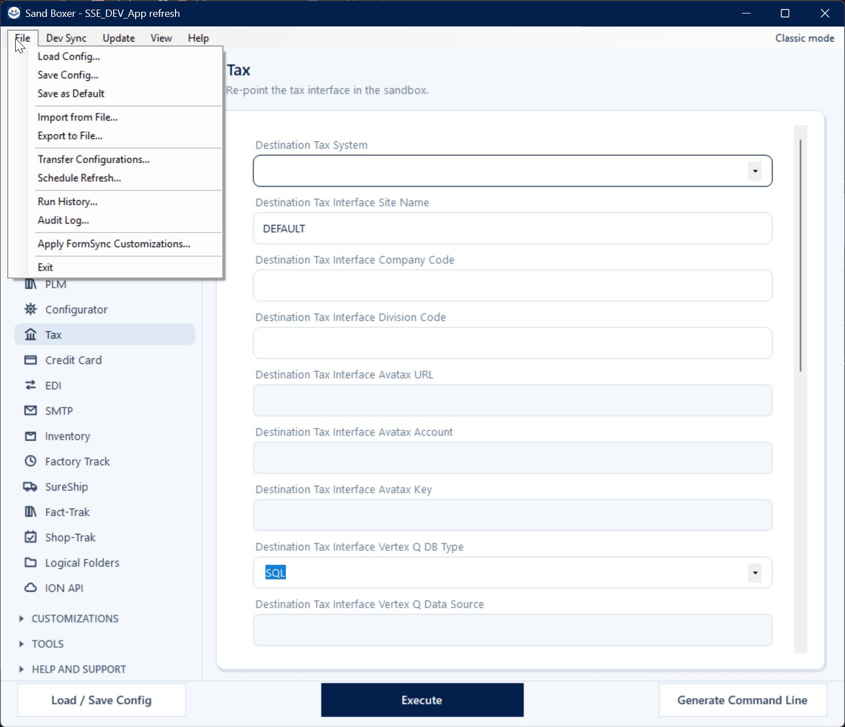
Task: Open the Destination Tax System dropdown arrow
Action: pyautogui.click(x=755, y=171)
